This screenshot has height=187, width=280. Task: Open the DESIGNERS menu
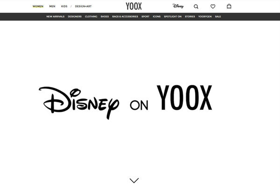[75, 17]
